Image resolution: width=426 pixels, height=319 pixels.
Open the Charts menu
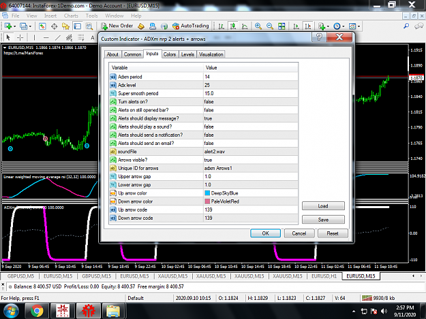point(71,16)
